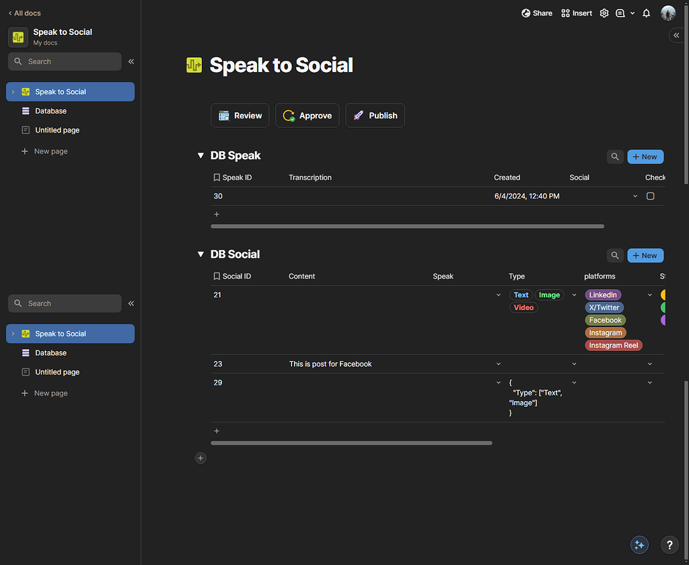689x565 pixels.
Task: Open the settings gear icon
Action: coord(604,13)
